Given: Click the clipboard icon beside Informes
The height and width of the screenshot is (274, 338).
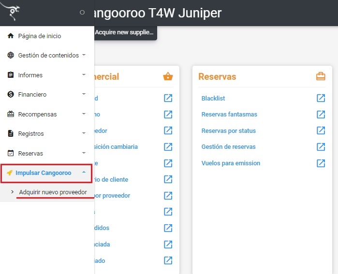Looking at the screenshot, I should coord(11,75).
